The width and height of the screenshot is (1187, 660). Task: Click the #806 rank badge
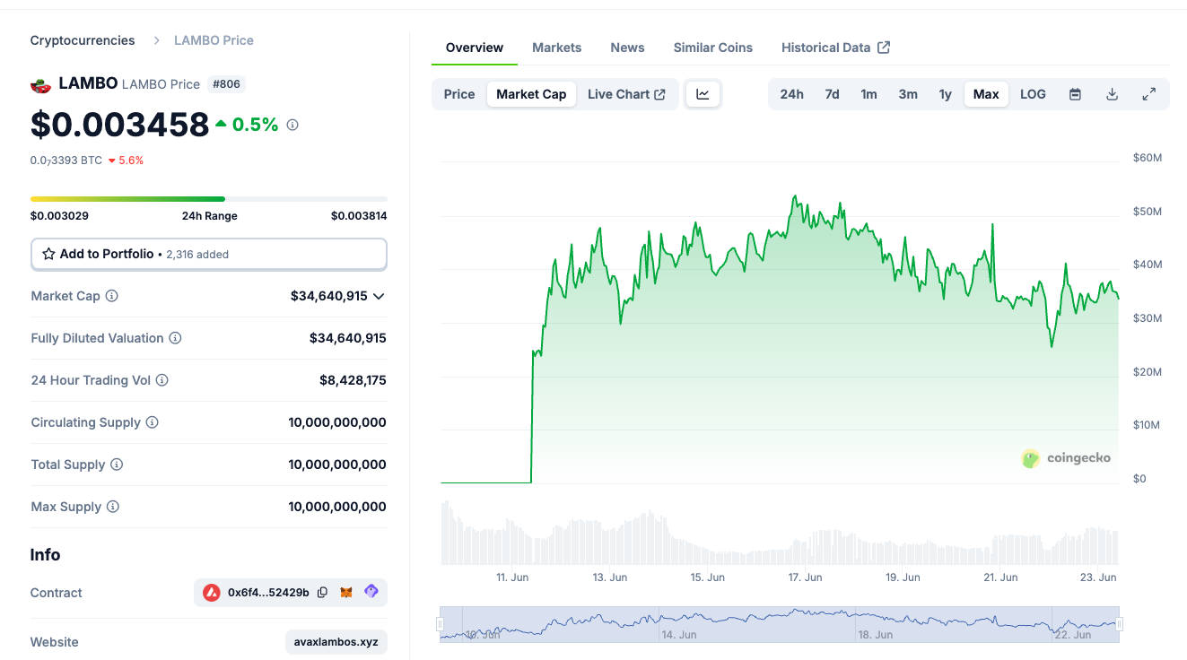click(226, 84)
